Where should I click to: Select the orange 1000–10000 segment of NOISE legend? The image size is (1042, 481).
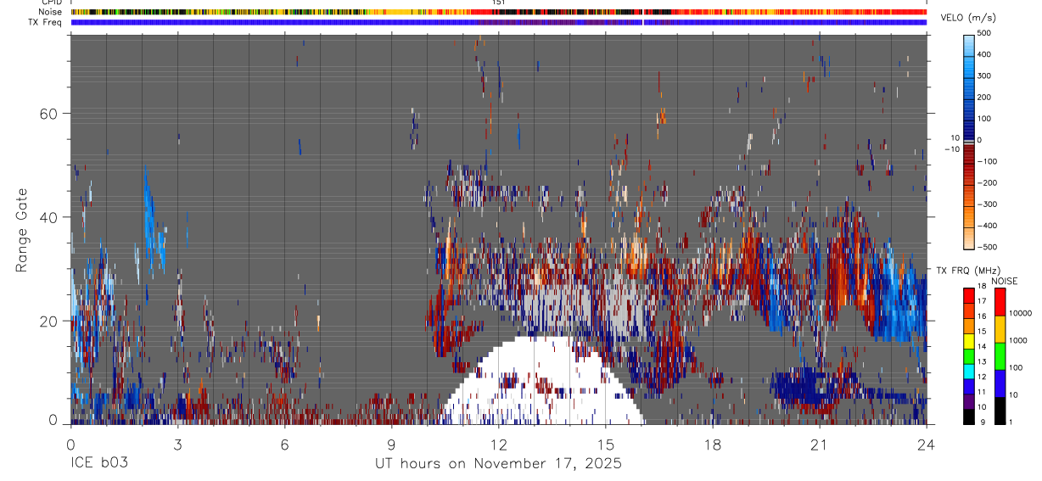pos(1000,329)
